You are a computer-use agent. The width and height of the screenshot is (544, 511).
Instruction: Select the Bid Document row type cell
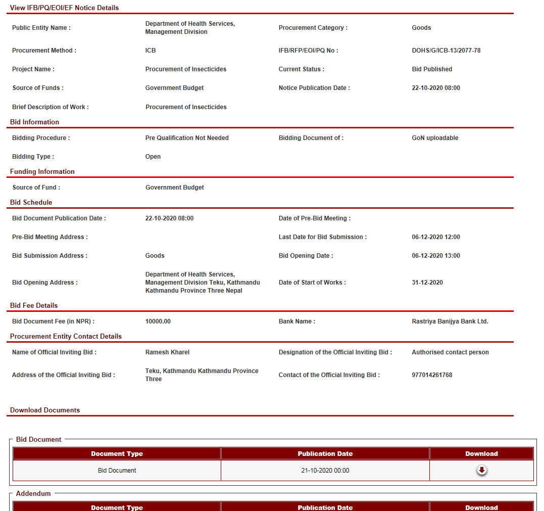(117, 471)
